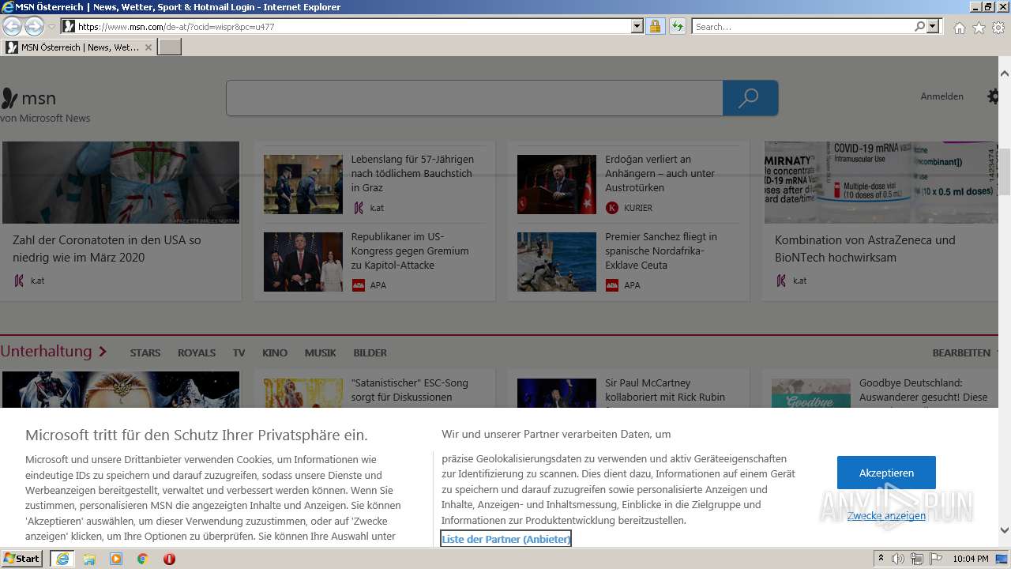Open the Chrome taskbar icon
Viewport: 1011px width, 569px height.
143,559
